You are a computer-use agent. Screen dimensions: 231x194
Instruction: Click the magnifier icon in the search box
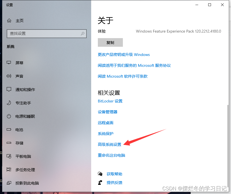[83, 34]
